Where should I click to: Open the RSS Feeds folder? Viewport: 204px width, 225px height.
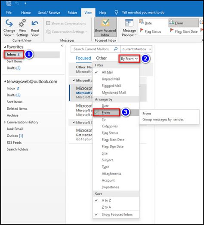pyautogui.click(x=14, y=142)
